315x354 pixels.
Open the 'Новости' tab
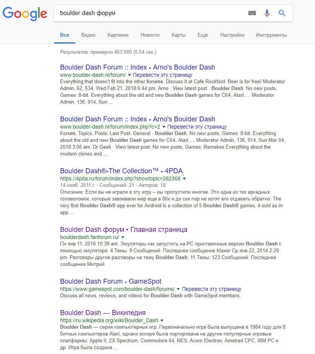tap(150, 35)
